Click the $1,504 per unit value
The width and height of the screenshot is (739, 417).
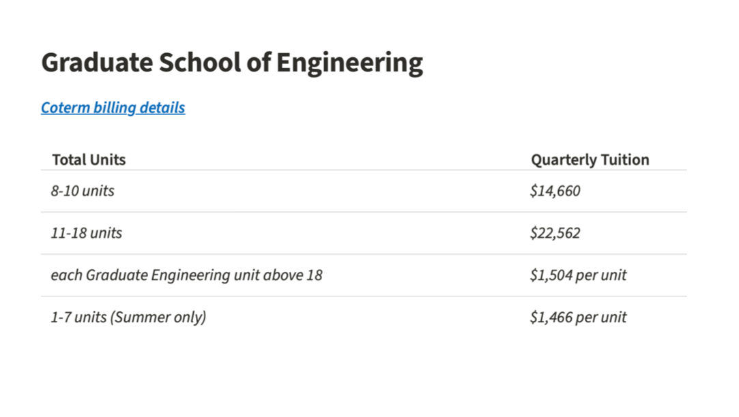click(x=578, y=275)
